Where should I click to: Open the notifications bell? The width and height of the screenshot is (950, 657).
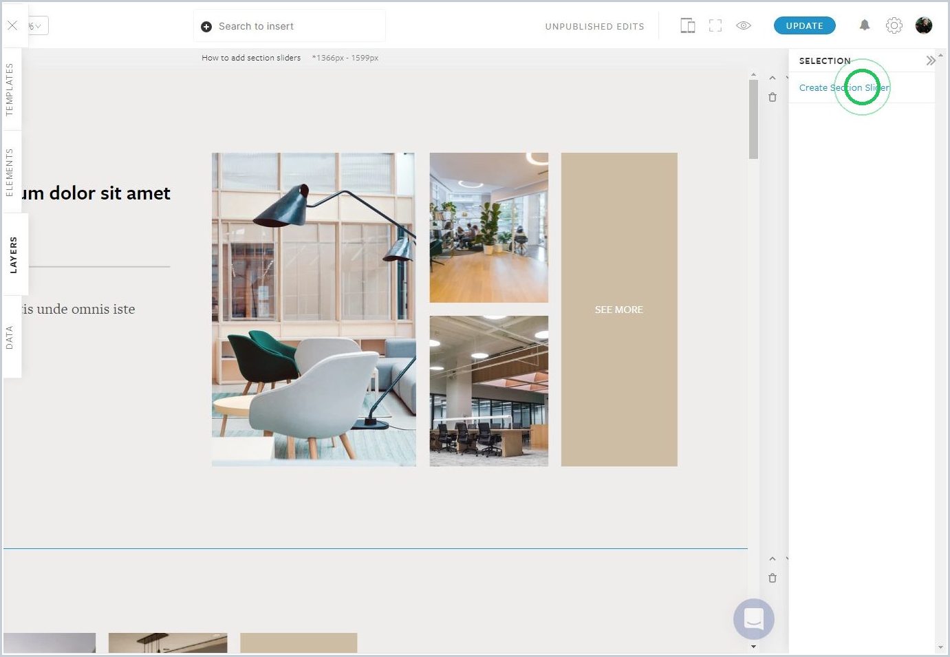pos(865,25)
